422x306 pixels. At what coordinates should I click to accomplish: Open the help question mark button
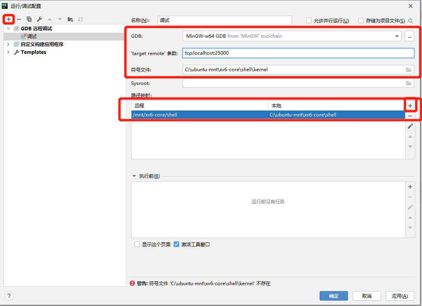tap(9, 296)
